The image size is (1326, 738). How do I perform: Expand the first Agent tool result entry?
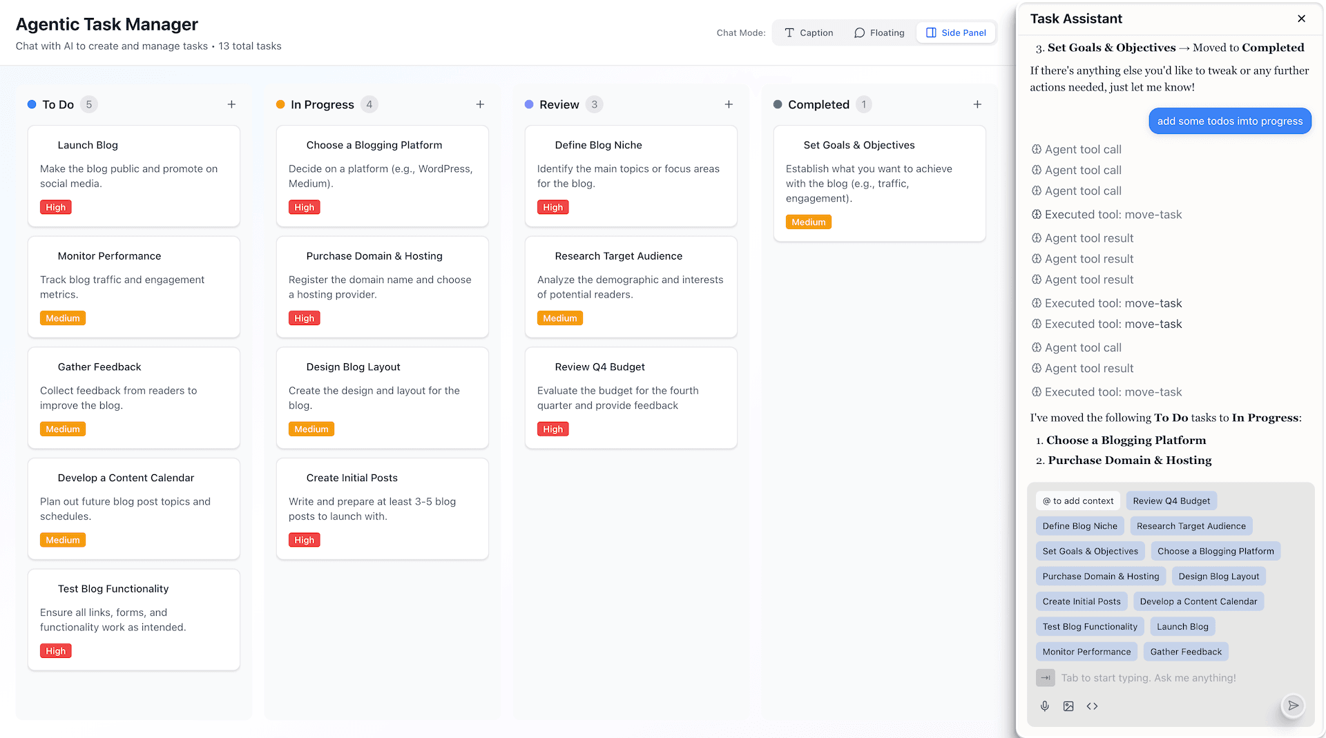1088,238
